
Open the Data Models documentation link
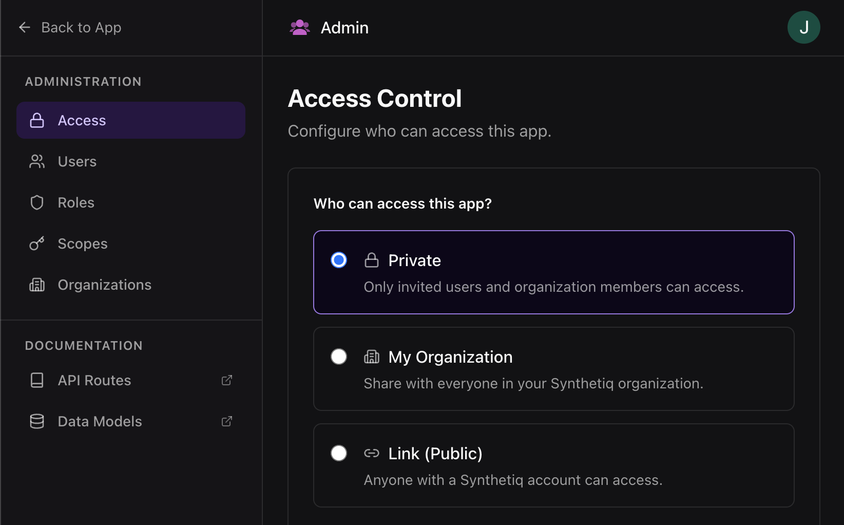(x=100, y=421)
